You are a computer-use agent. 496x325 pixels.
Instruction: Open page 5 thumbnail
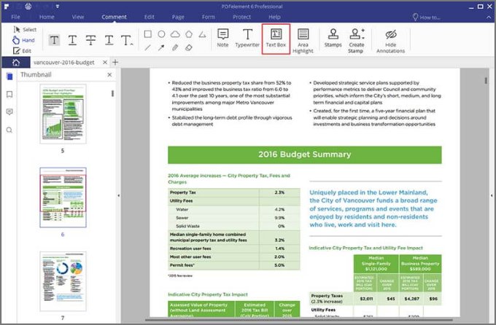(63, 114)
